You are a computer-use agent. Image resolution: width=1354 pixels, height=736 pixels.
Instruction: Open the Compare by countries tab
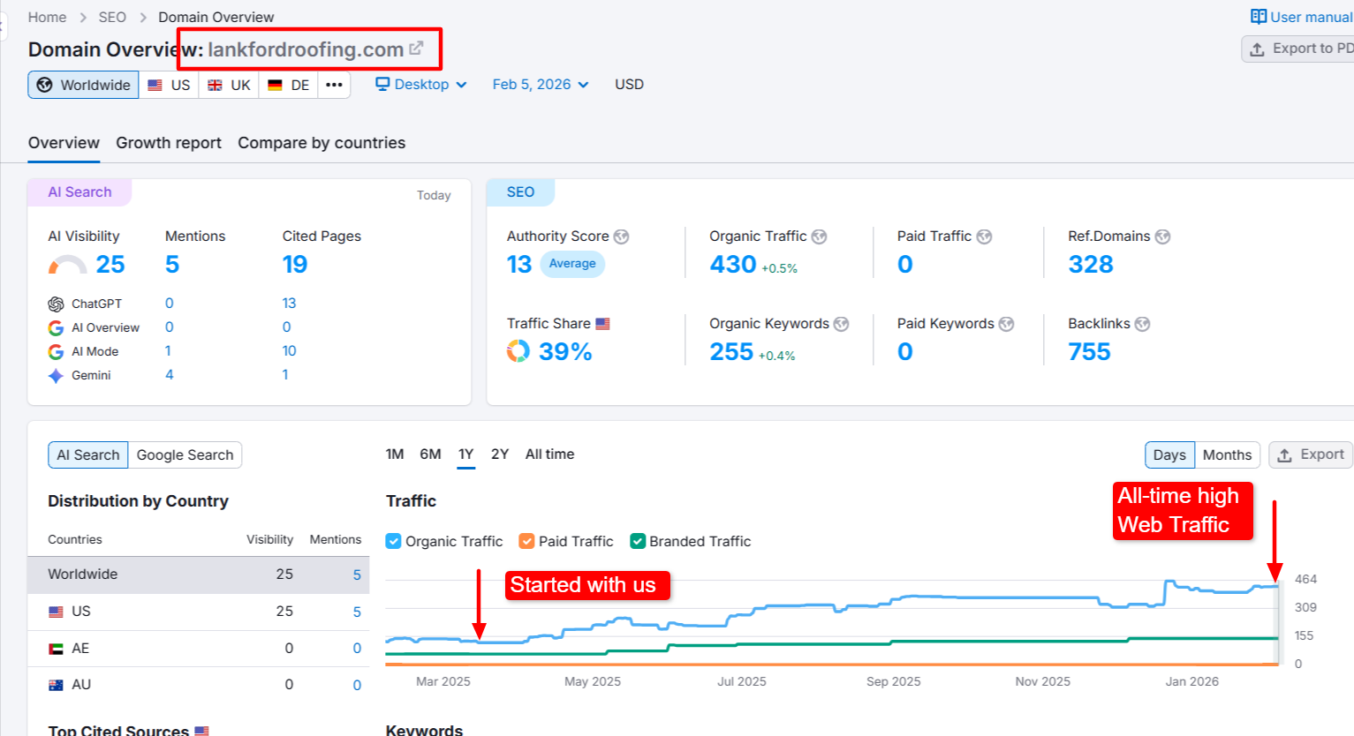tap(321, 142)
